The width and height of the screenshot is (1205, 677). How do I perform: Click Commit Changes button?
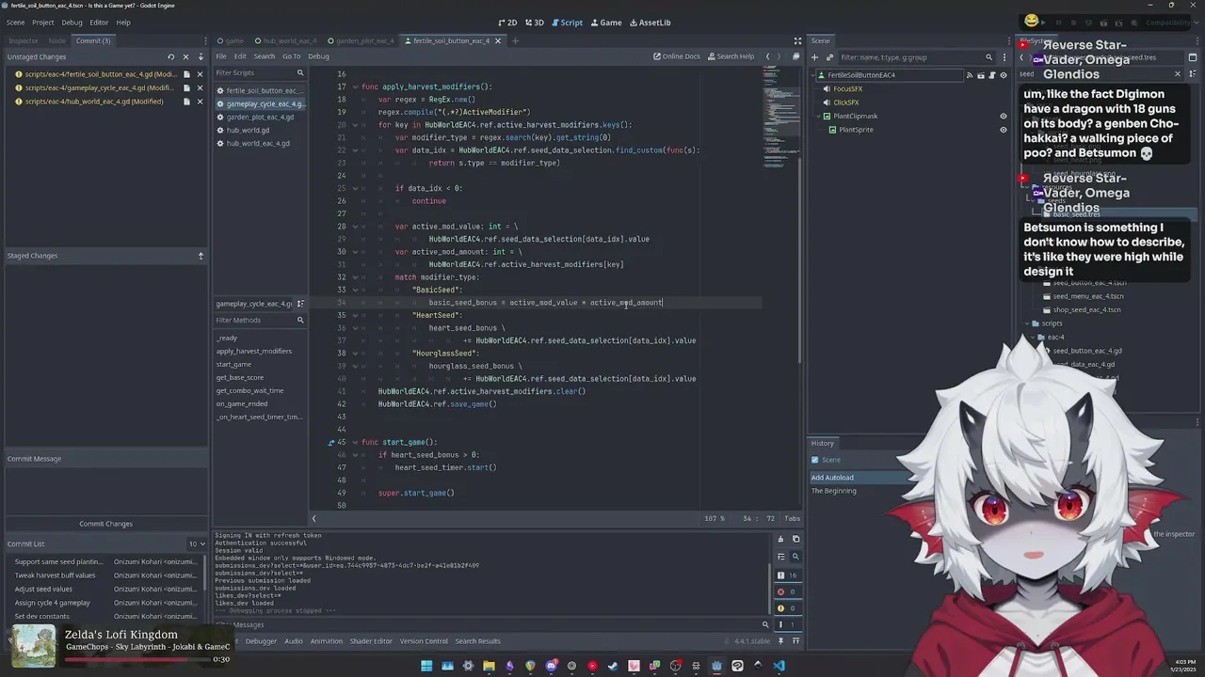point(105,524)
